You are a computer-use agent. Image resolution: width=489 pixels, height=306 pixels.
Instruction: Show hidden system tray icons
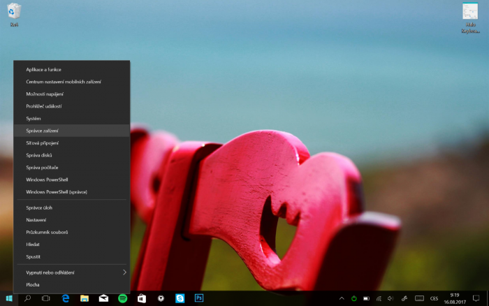pyautogui.click(x=342, y=298)
